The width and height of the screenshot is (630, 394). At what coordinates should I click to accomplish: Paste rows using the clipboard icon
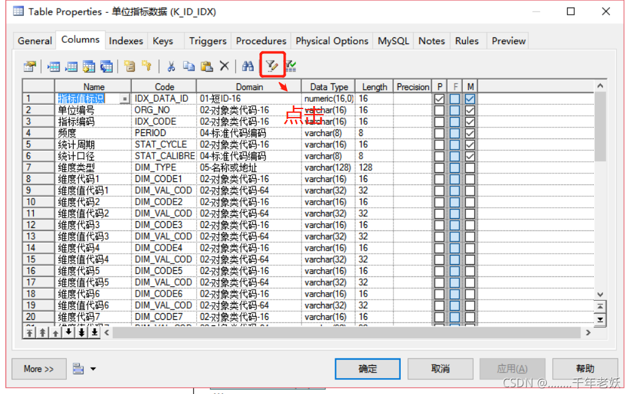207,66
